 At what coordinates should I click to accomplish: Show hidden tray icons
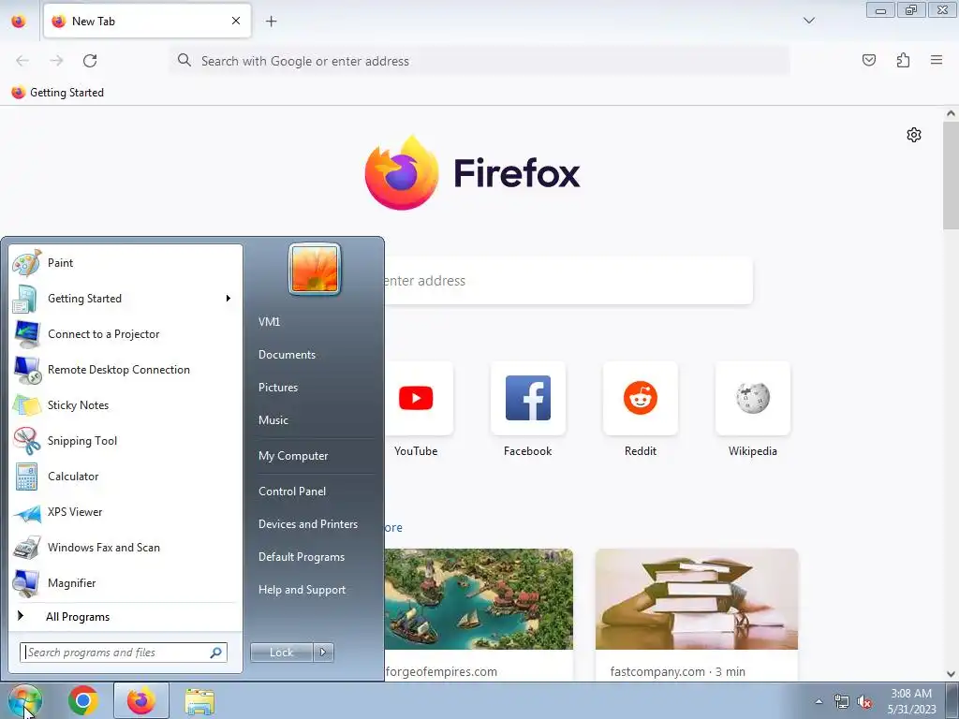(819, 702)
